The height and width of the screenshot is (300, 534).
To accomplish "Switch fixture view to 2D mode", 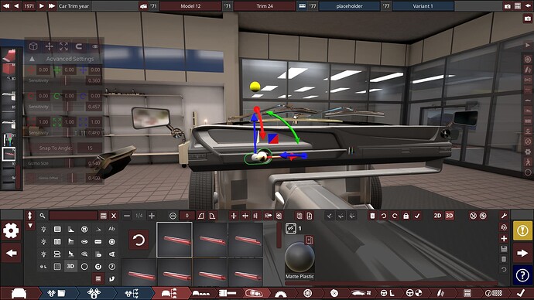I will click(x=437, y=216).
